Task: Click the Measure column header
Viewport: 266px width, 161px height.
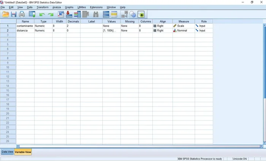Action: [184, 21]
